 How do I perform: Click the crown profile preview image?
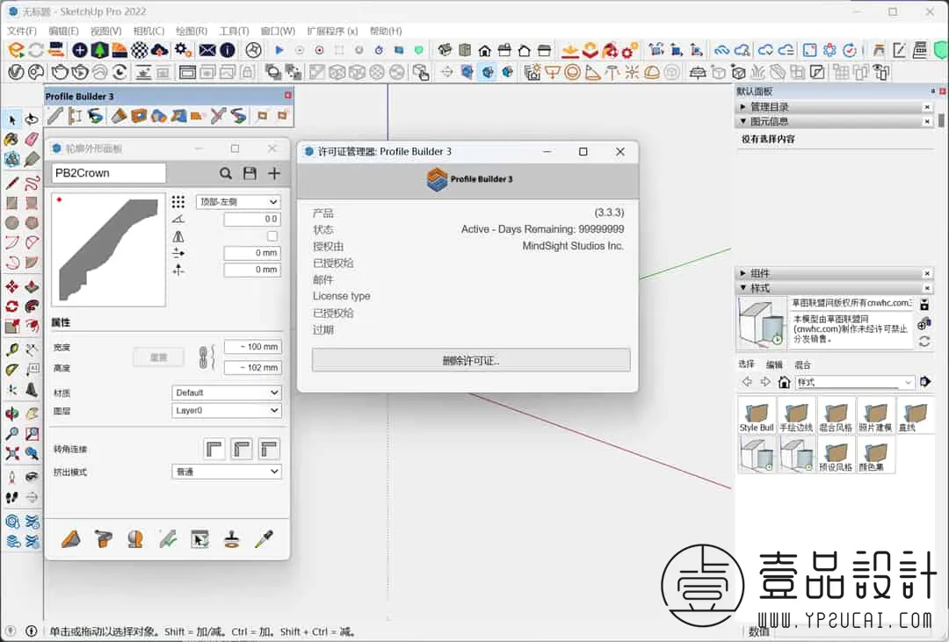tap(109, 249)
